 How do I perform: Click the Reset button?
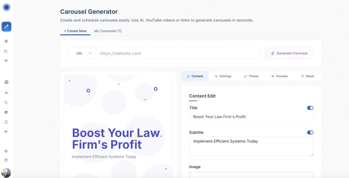pyautogui.click(x=307, y=76)
